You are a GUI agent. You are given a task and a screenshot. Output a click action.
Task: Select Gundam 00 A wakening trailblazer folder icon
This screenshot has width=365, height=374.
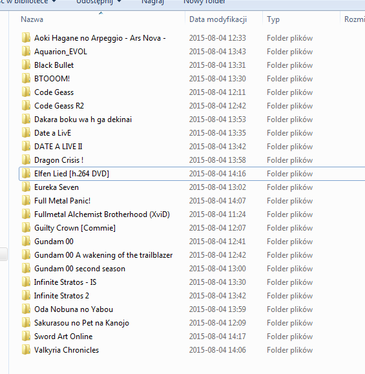point(26,255)
